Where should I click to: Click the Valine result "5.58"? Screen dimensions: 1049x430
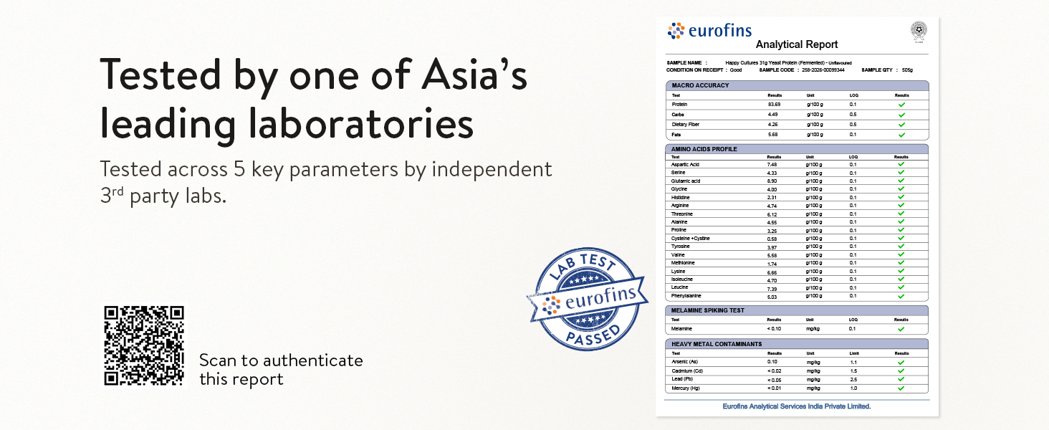click(772, 255)
